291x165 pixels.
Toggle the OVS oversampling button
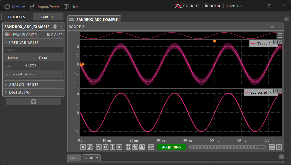[x=151, y=147]
